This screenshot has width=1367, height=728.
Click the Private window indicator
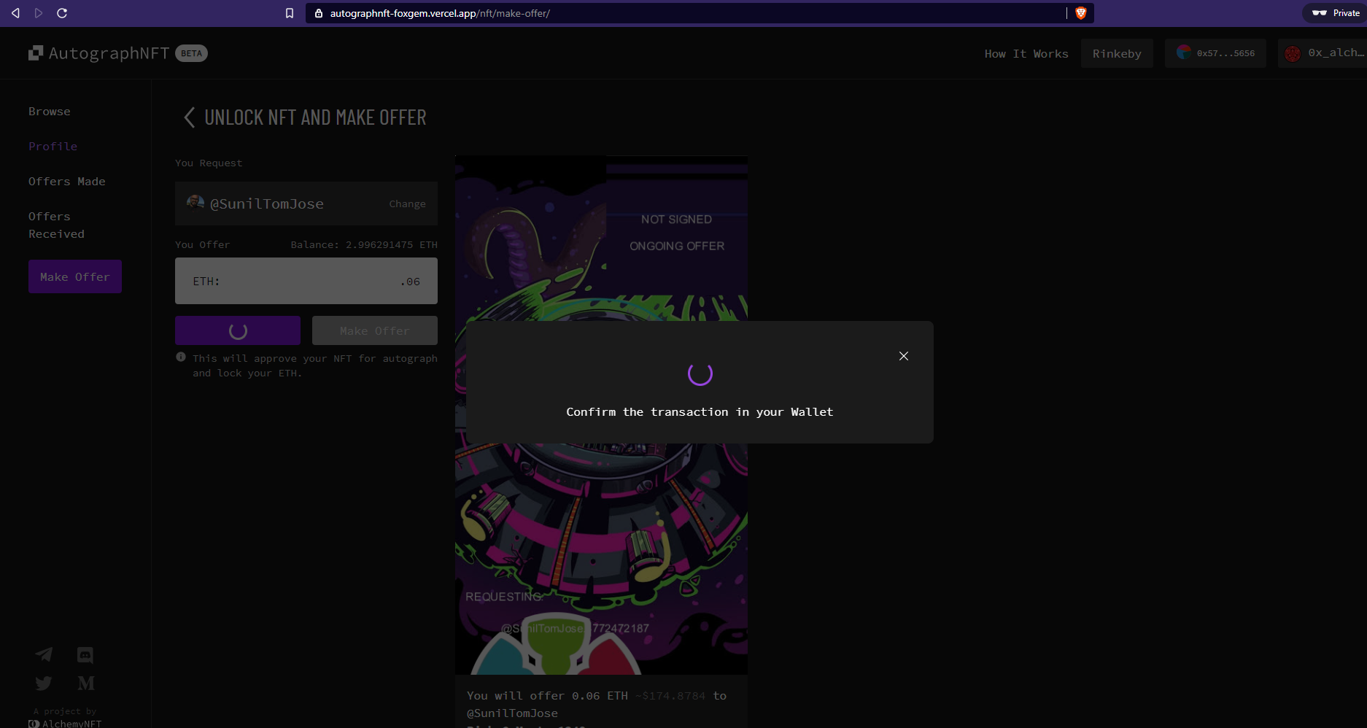(1335, 13)
